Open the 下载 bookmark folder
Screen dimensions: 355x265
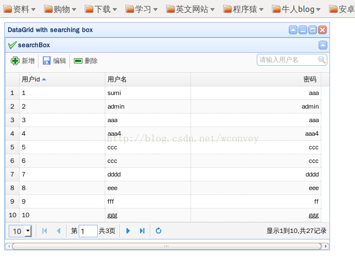coord(101,9)
